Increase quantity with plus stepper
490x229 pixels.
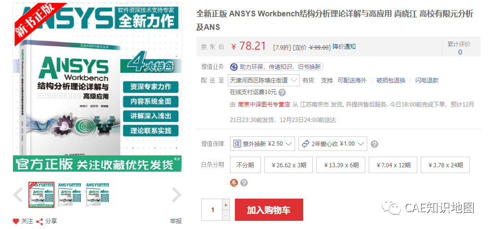coord(226,205)
